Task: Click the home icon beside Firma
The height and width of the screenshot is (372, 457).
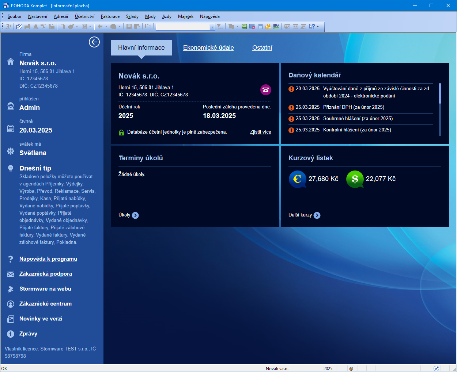Action: [x=11, y=62]
